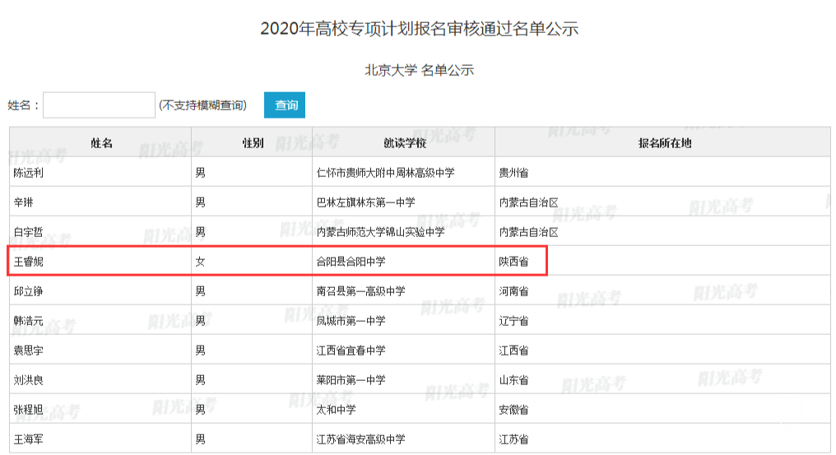The image size is (836, 455).
Task: Click the 性别 column header
Action: 252,143
